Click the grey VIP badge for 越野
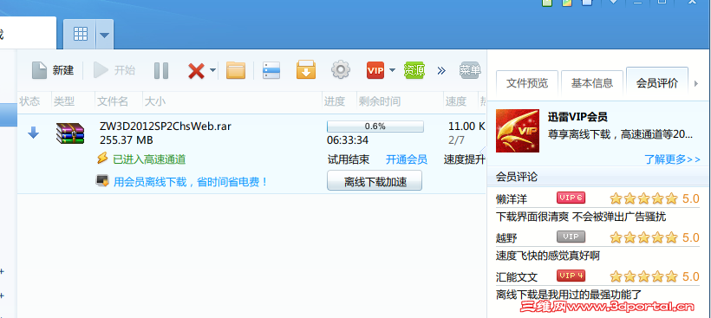The height and width of the screenshot is (318, 711). tap(571, 237)
